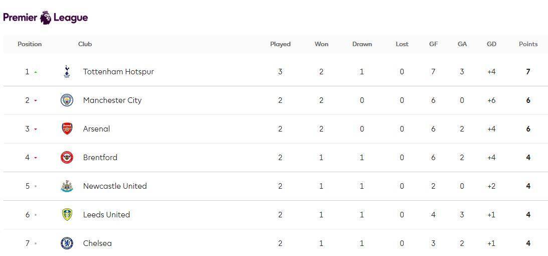Select the Chelsea club crest
Screen dimensions: 548x256
pos(67,243)
